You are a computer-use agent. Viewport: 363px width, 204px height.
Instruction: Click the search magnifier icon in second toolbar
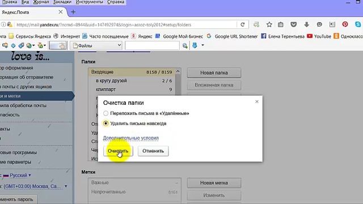click(x=185, y=45)
